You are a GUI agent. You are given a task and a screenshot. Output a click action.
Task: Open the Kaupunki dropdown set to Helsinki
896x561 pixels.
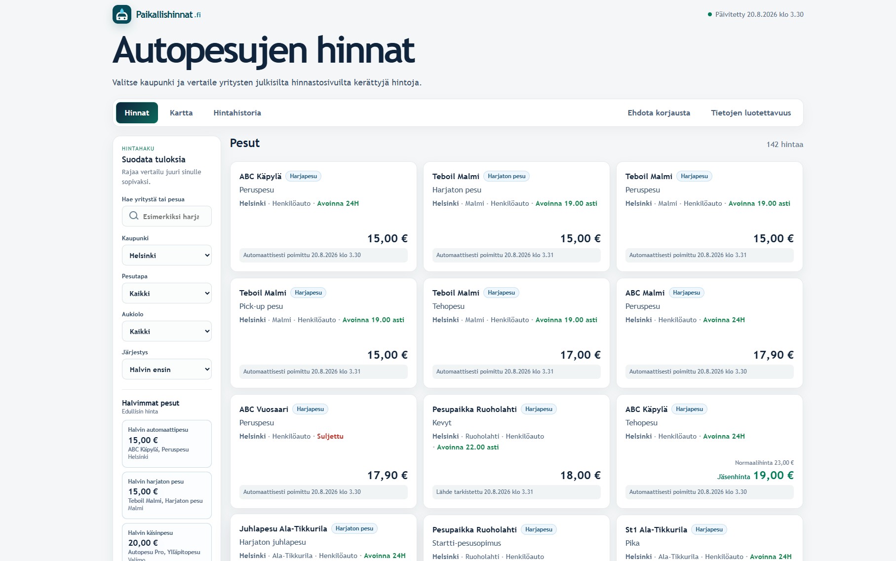(167, 255)
